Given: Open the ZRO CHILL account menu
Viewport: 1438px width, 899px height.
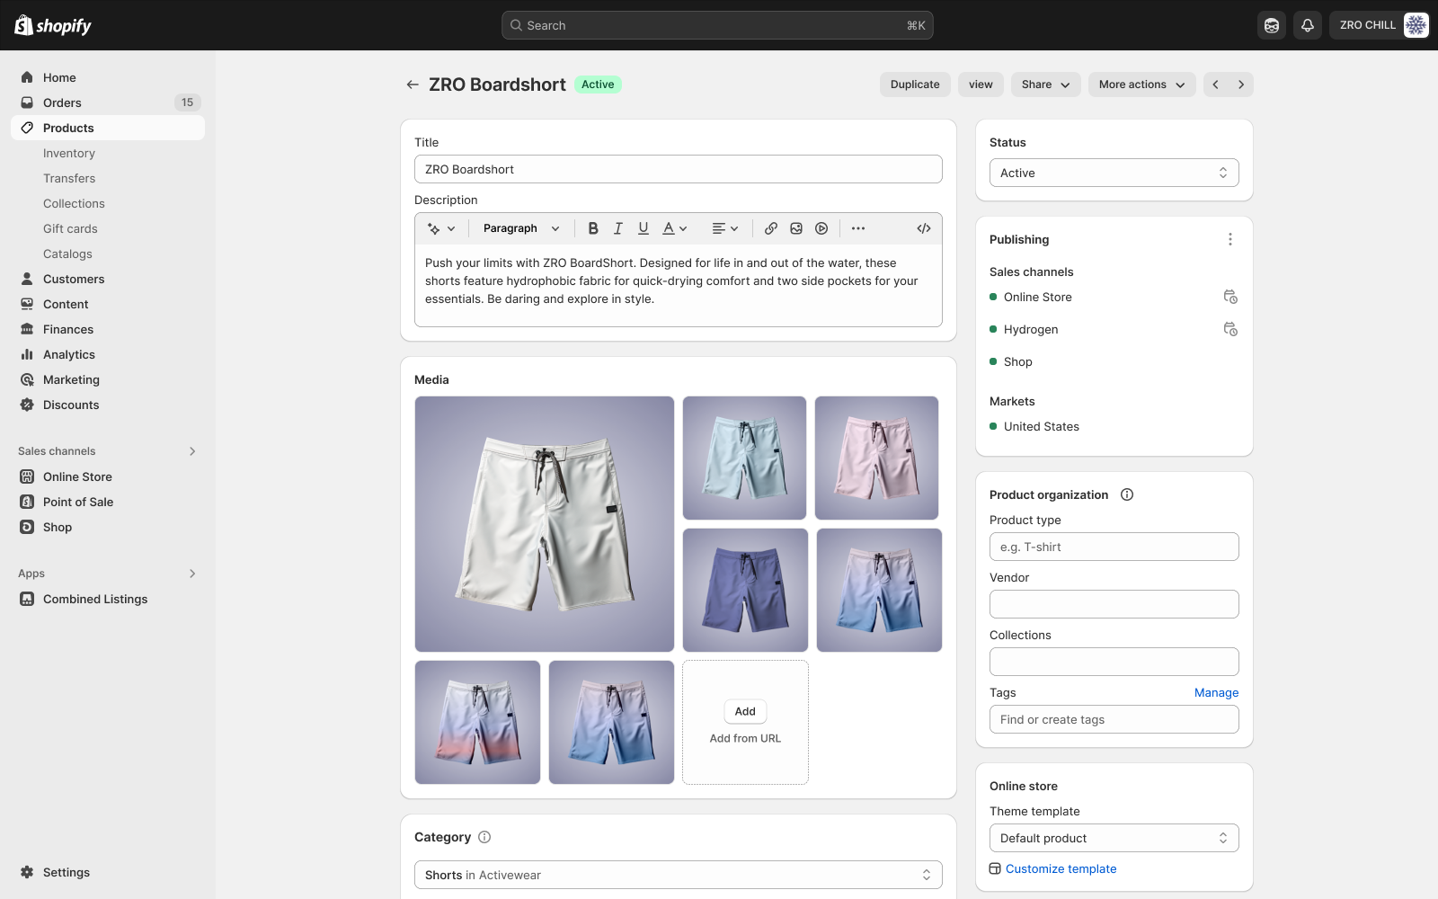Looking at the screenshot, I should pyautogui.click(x=1380, y=25).
